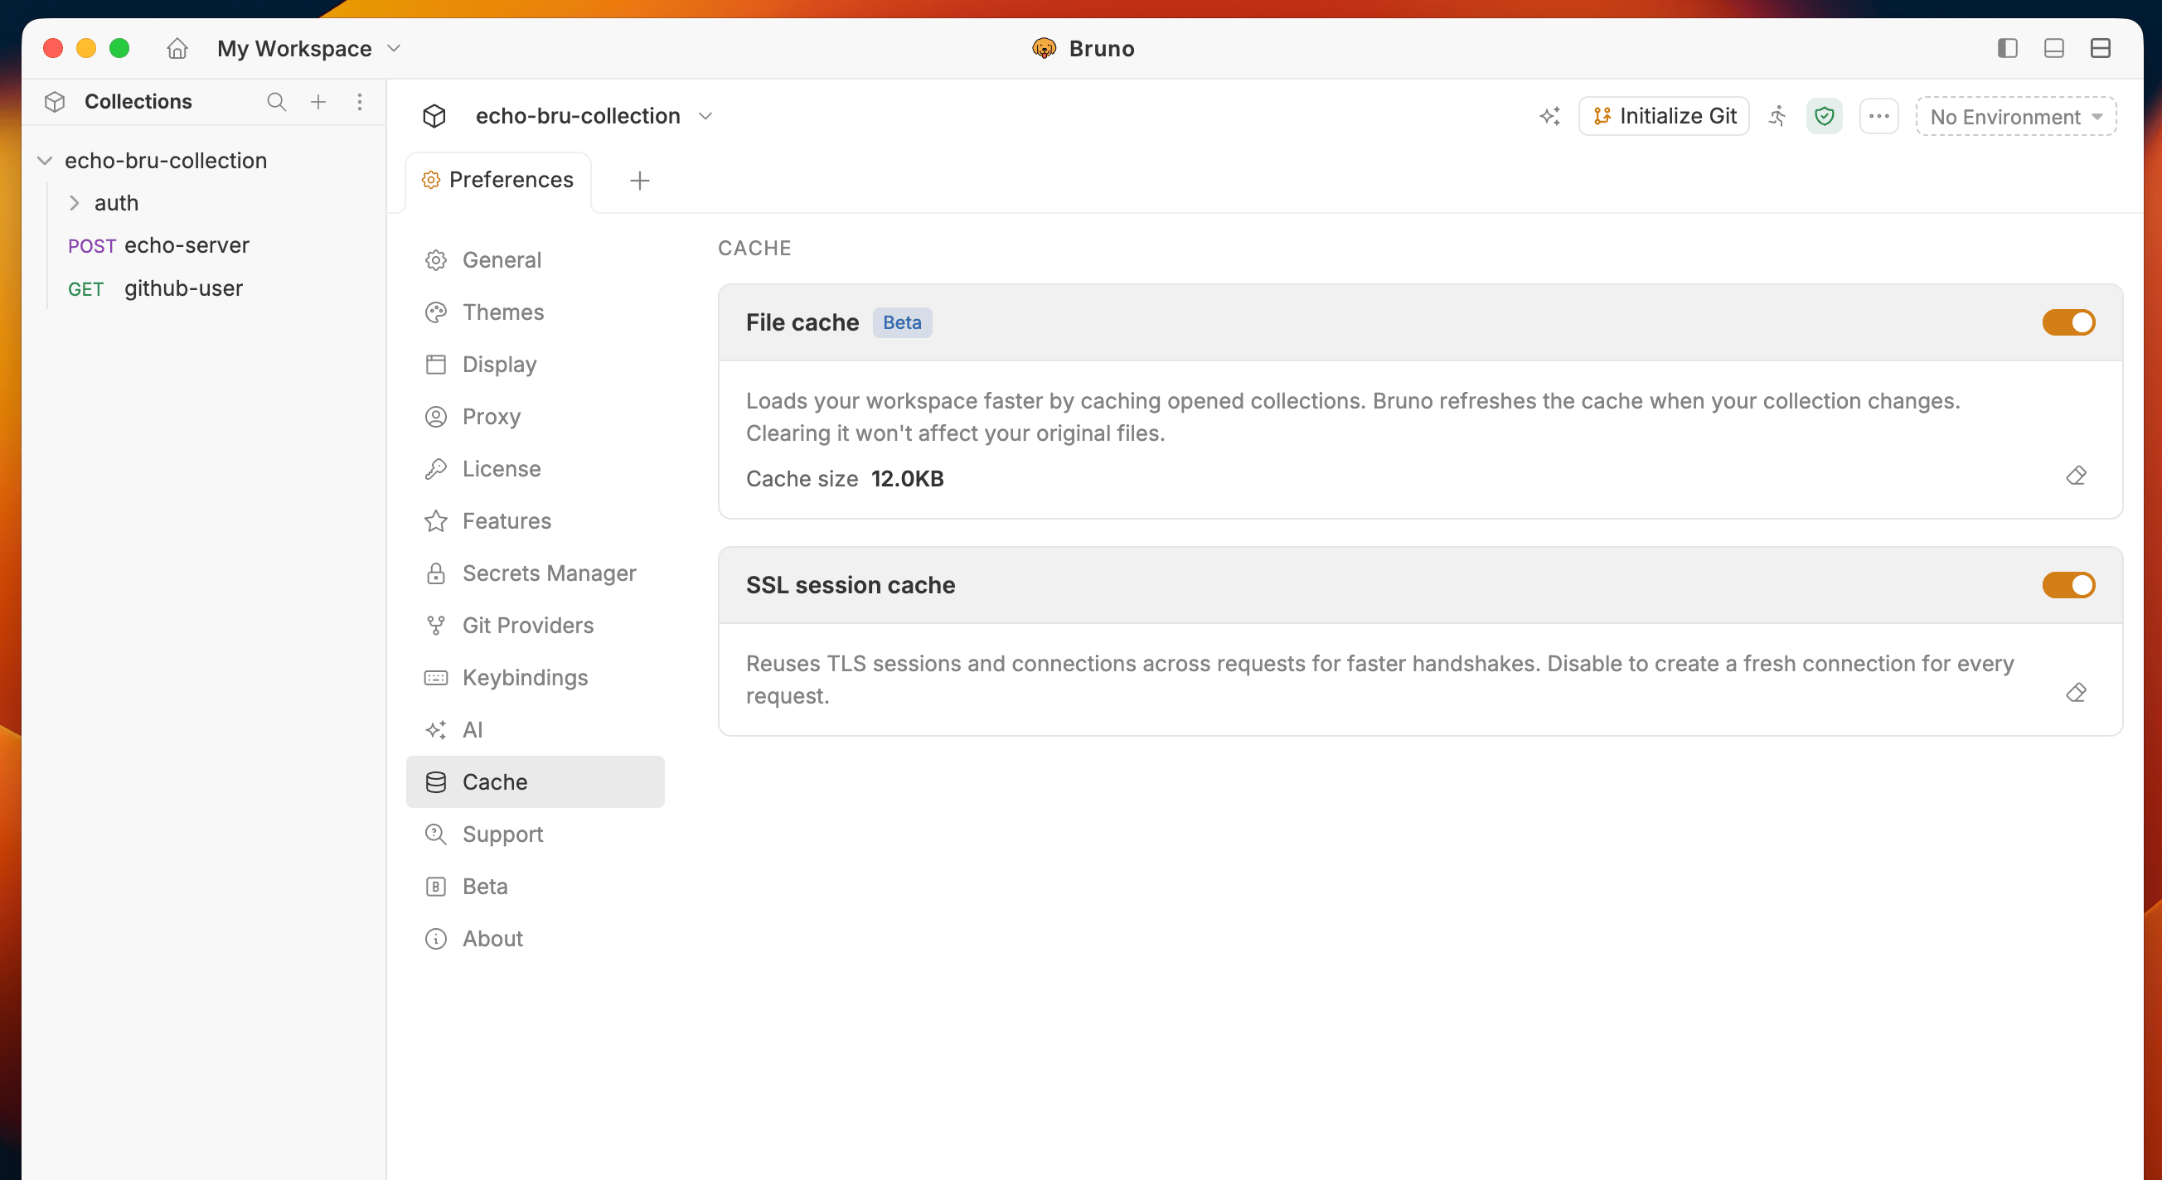Image resolution: width=2162 pixels, height=1180 pixels.
Task: Click the Collections box icon in sidebar
Action: point(55,101)
